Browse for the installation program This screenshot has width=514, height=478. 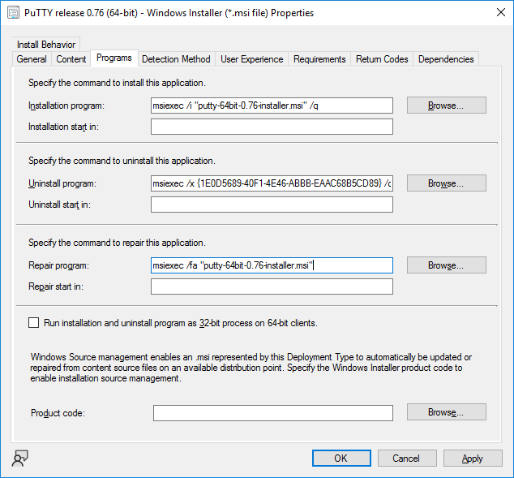pyautogui.click(x=447, y=106)
